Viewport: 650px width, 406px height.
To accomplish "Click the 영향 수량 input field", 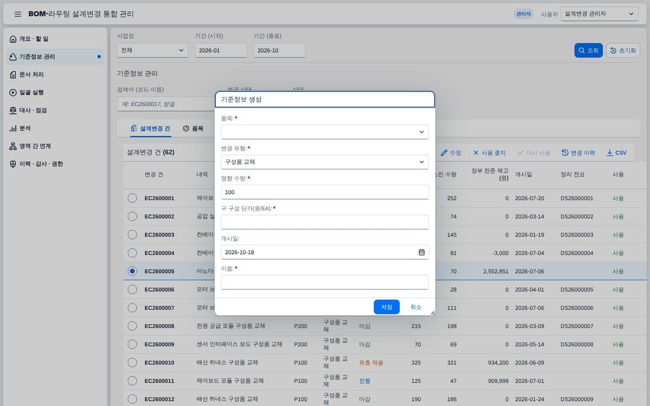I will tap(325, 192).
